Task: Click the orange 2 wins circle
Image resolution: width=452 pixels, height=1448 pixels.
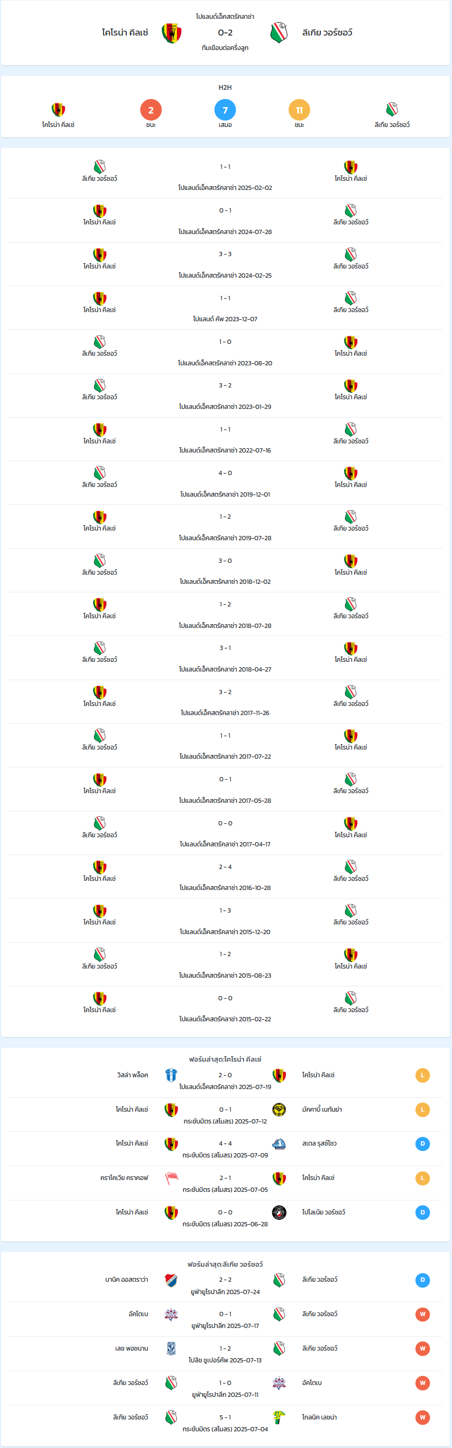Action: [x=150, y=110]
